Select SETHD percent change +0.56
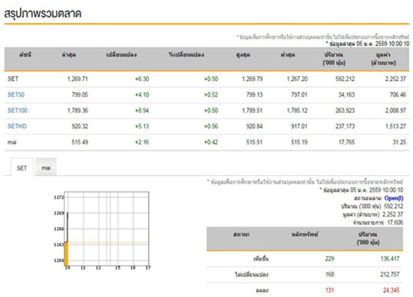413x297 pixels. 211,126
